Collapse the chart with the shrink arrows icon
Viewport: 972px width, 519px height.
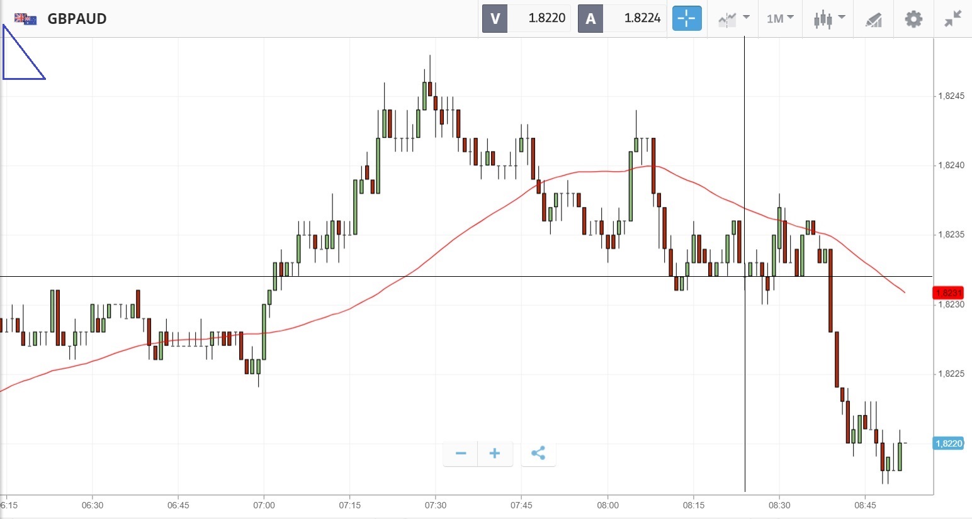click(x=953, y=18)
